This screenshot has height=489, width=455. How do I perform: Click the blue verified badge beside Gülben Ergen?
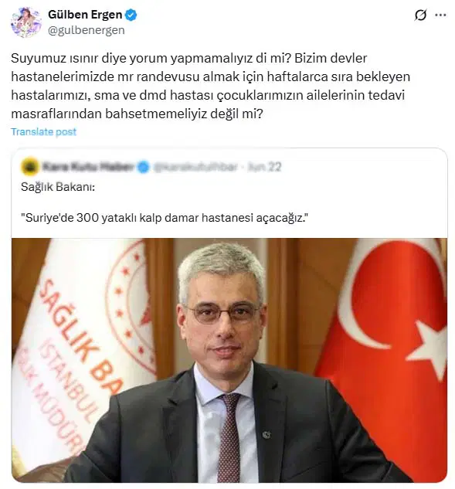tap(131, 15)
